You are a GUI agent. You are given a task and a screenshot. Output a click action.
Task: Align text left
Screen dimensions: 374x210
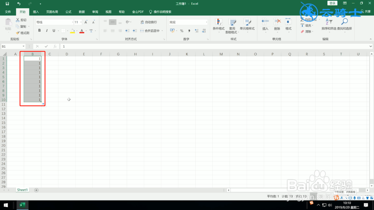click(105, 31)
